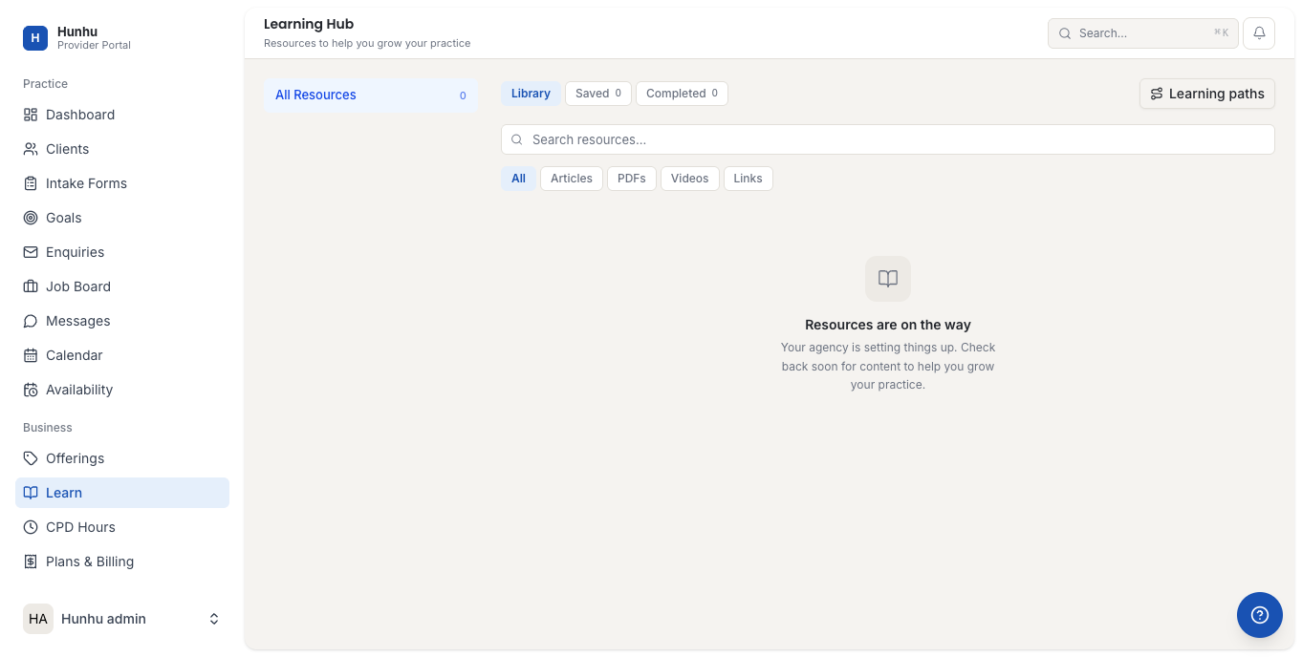This screenshot has width=1302, height=657.
Task: Open CPD Hours page
Action: (122, 527)
